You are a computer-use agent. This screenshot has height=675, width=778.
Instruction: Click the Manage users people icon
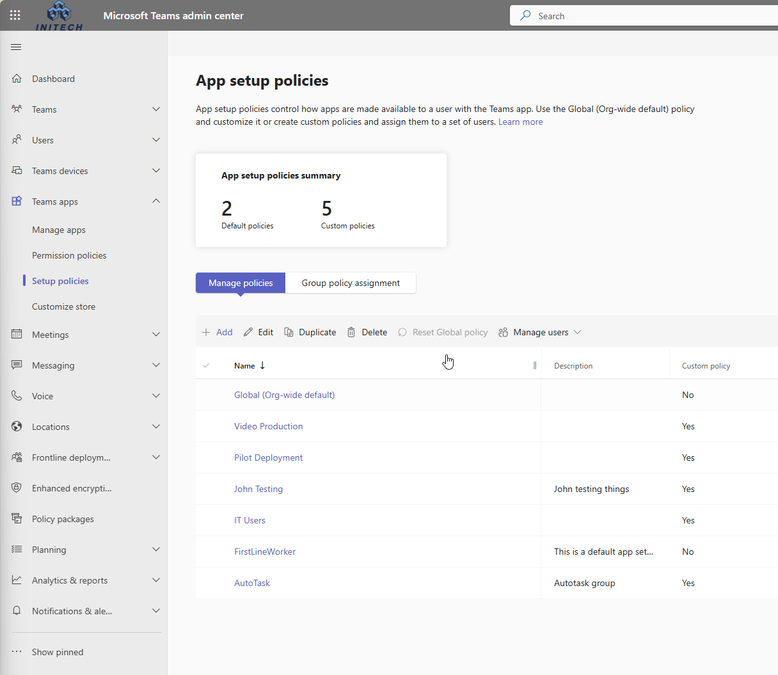[x=504, y=332]
